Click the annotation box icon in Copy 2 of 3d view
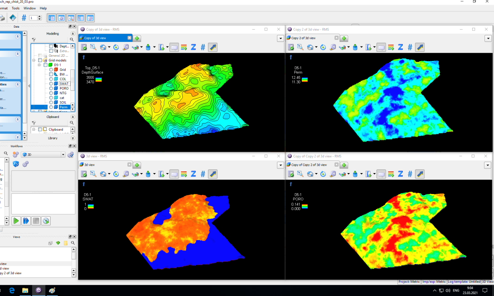494x296 pixels. 381,47
